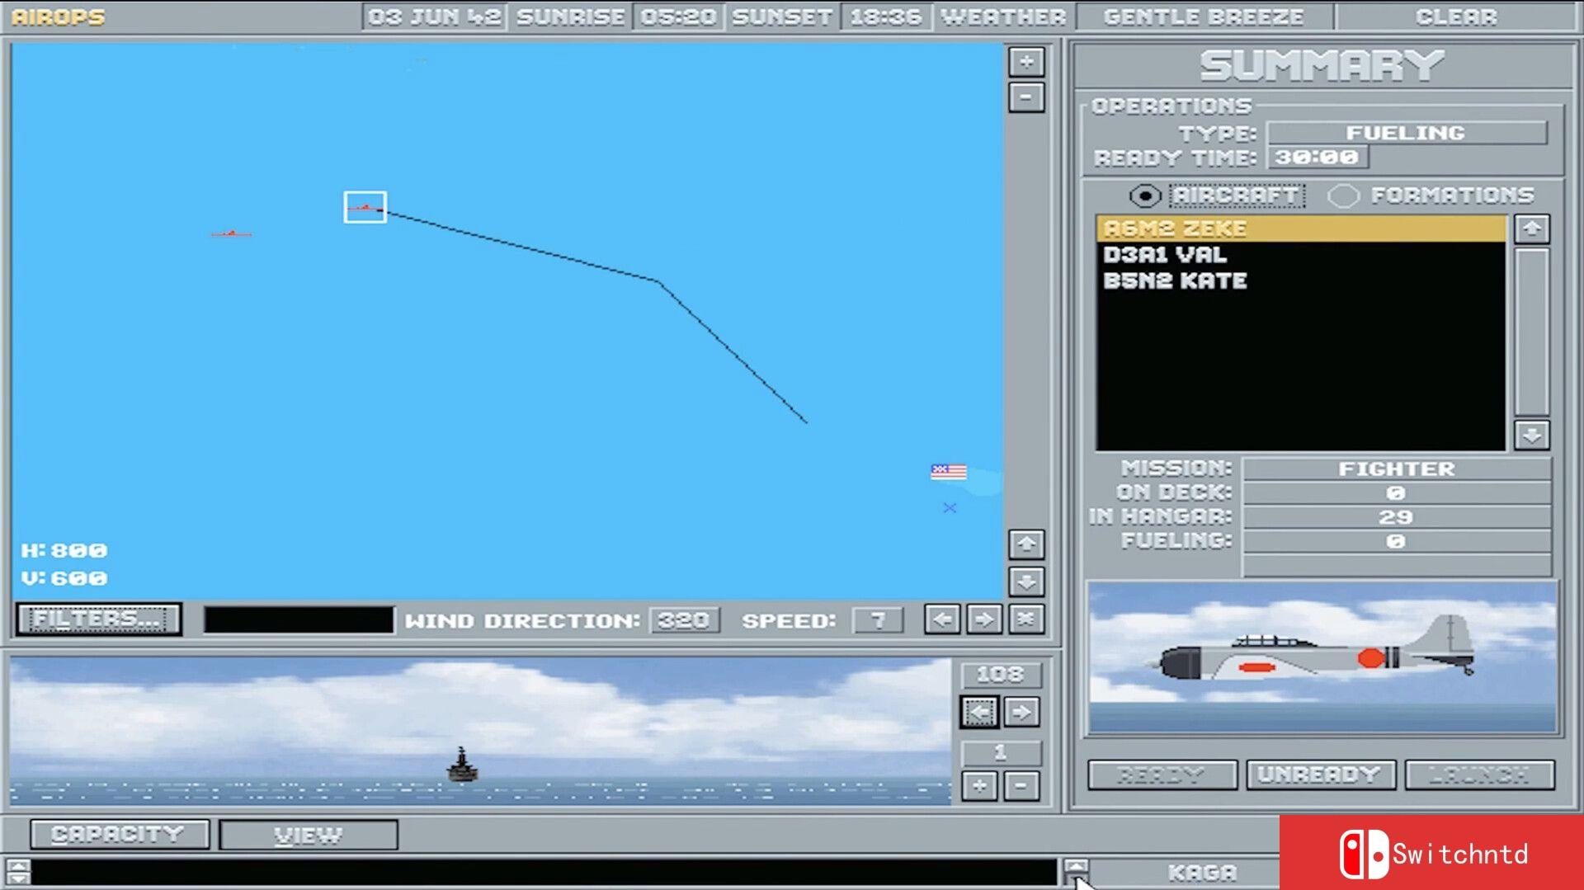This screenshot has width=1584, height=890.
Task: Click the sunset 18:36 value
Action: tap(886, 16)
